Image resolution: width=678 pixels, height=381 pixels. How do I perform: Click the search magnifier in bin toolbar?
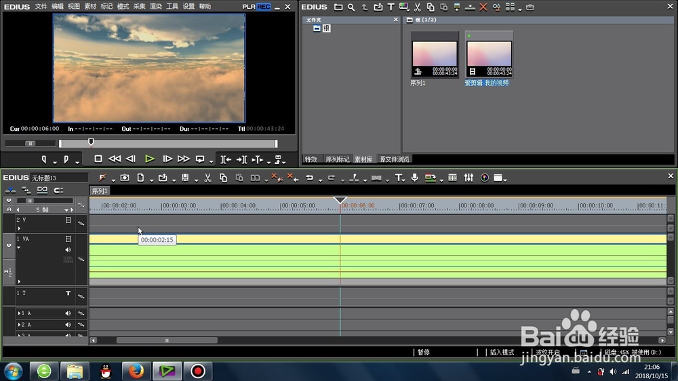(x=351, y=7)
